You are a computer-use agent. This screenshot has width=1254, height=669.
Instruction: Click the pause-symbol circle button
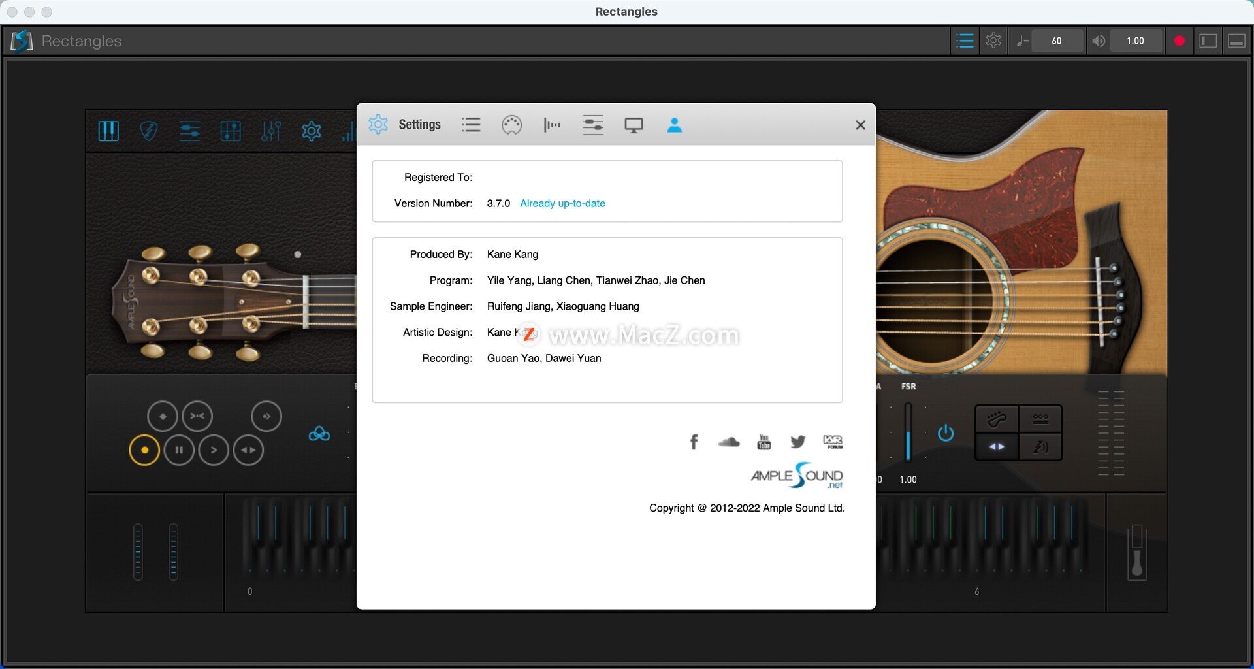(179, 450)
